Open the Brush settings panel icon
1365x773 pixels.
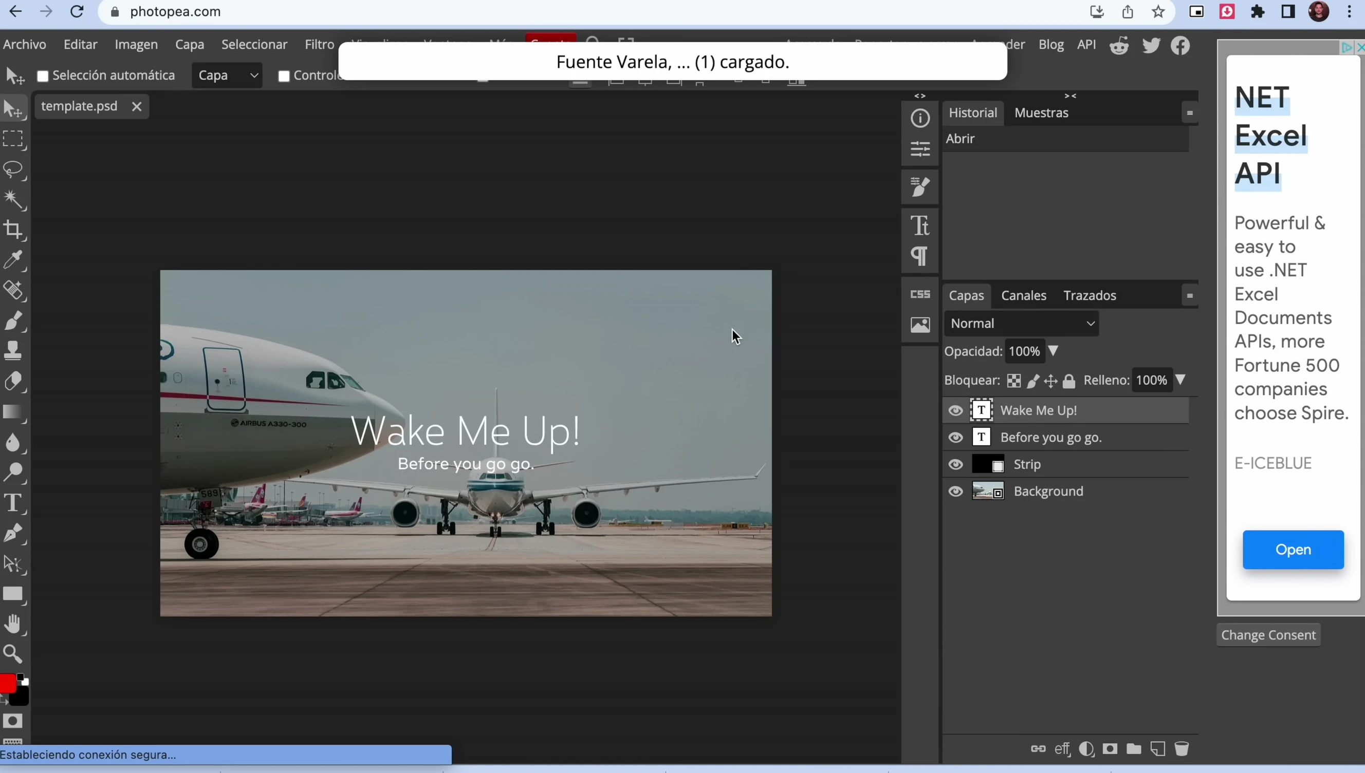[x=920, y=187]
